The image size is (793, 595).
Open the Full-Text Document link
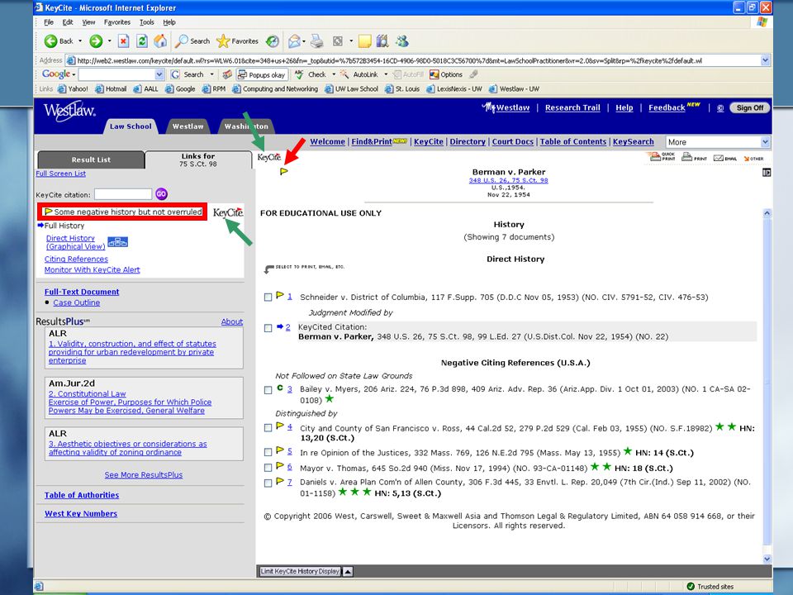82,292
